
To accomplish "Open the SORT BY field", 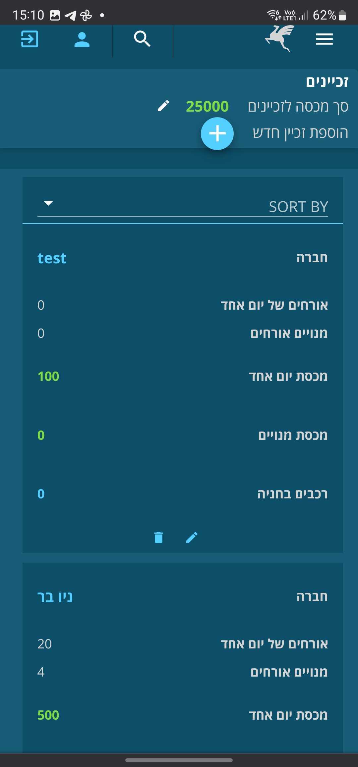I will pos(182,207).
